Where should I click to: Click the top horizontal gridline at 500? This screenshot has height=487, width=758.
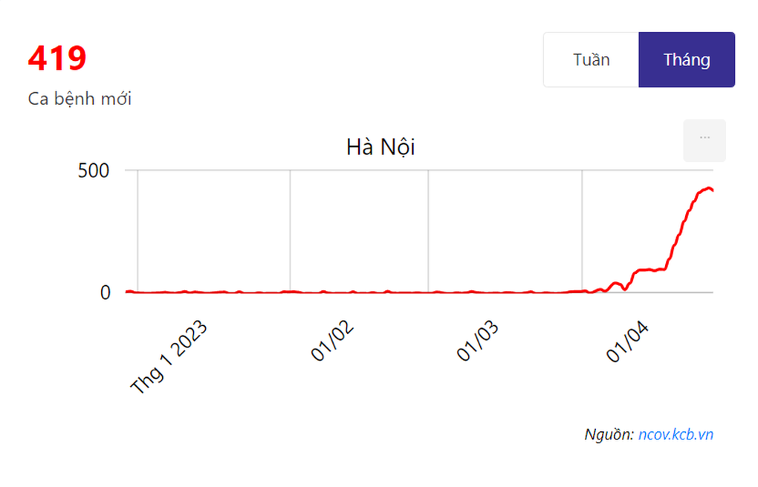coord(419,170)
